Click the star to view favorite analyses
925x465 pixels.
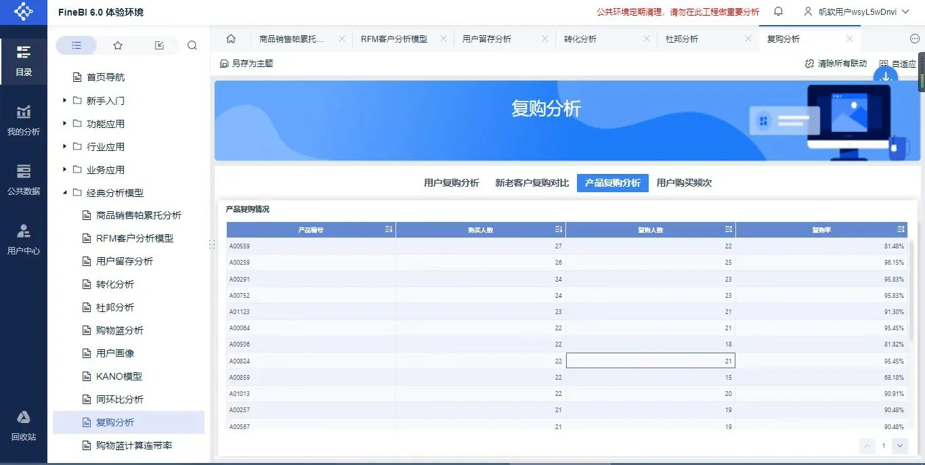[x=118, y=45]
